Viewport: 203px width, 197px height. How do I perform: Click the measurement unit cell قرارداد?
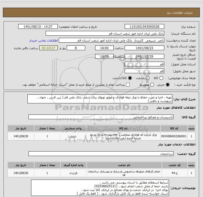pos(73,173)
